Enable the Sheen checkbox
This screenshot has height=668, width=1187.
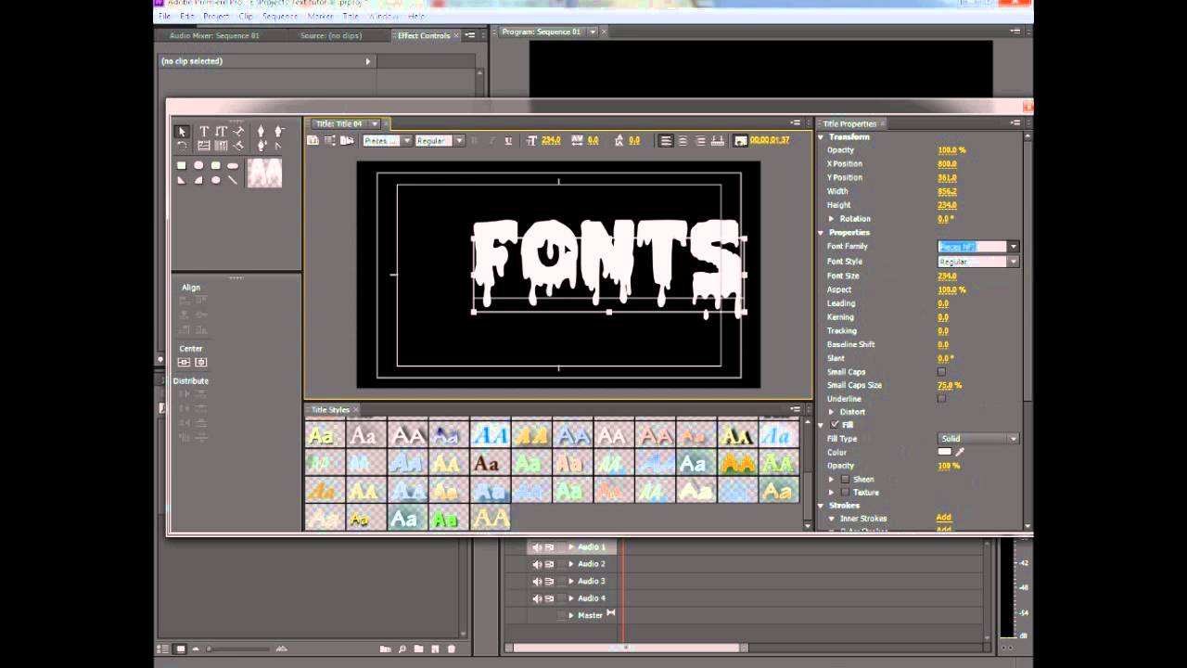tap(845, 480)
